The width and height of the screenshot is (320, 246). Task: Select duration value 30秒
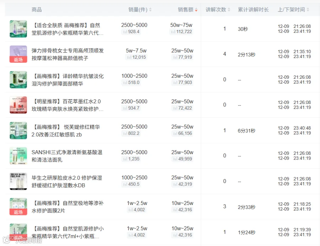click(243, 29)
